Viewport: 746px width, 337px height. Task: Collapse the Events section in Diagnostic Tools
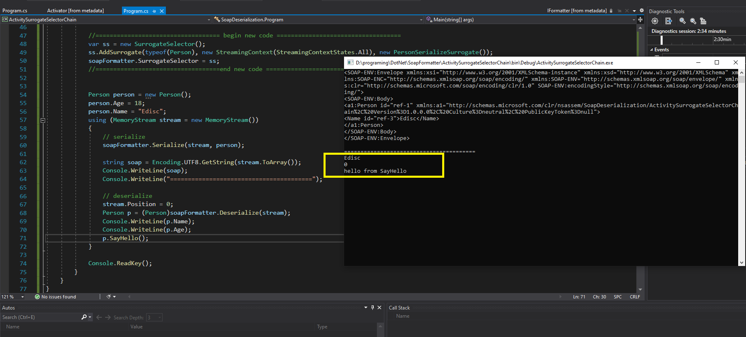coord(652,50)
